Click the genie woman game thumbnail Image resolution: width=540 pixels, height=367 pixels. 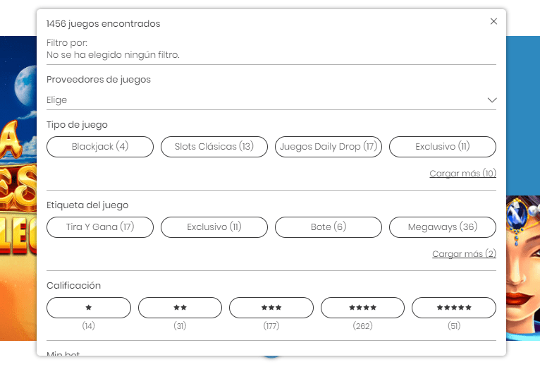523,268
